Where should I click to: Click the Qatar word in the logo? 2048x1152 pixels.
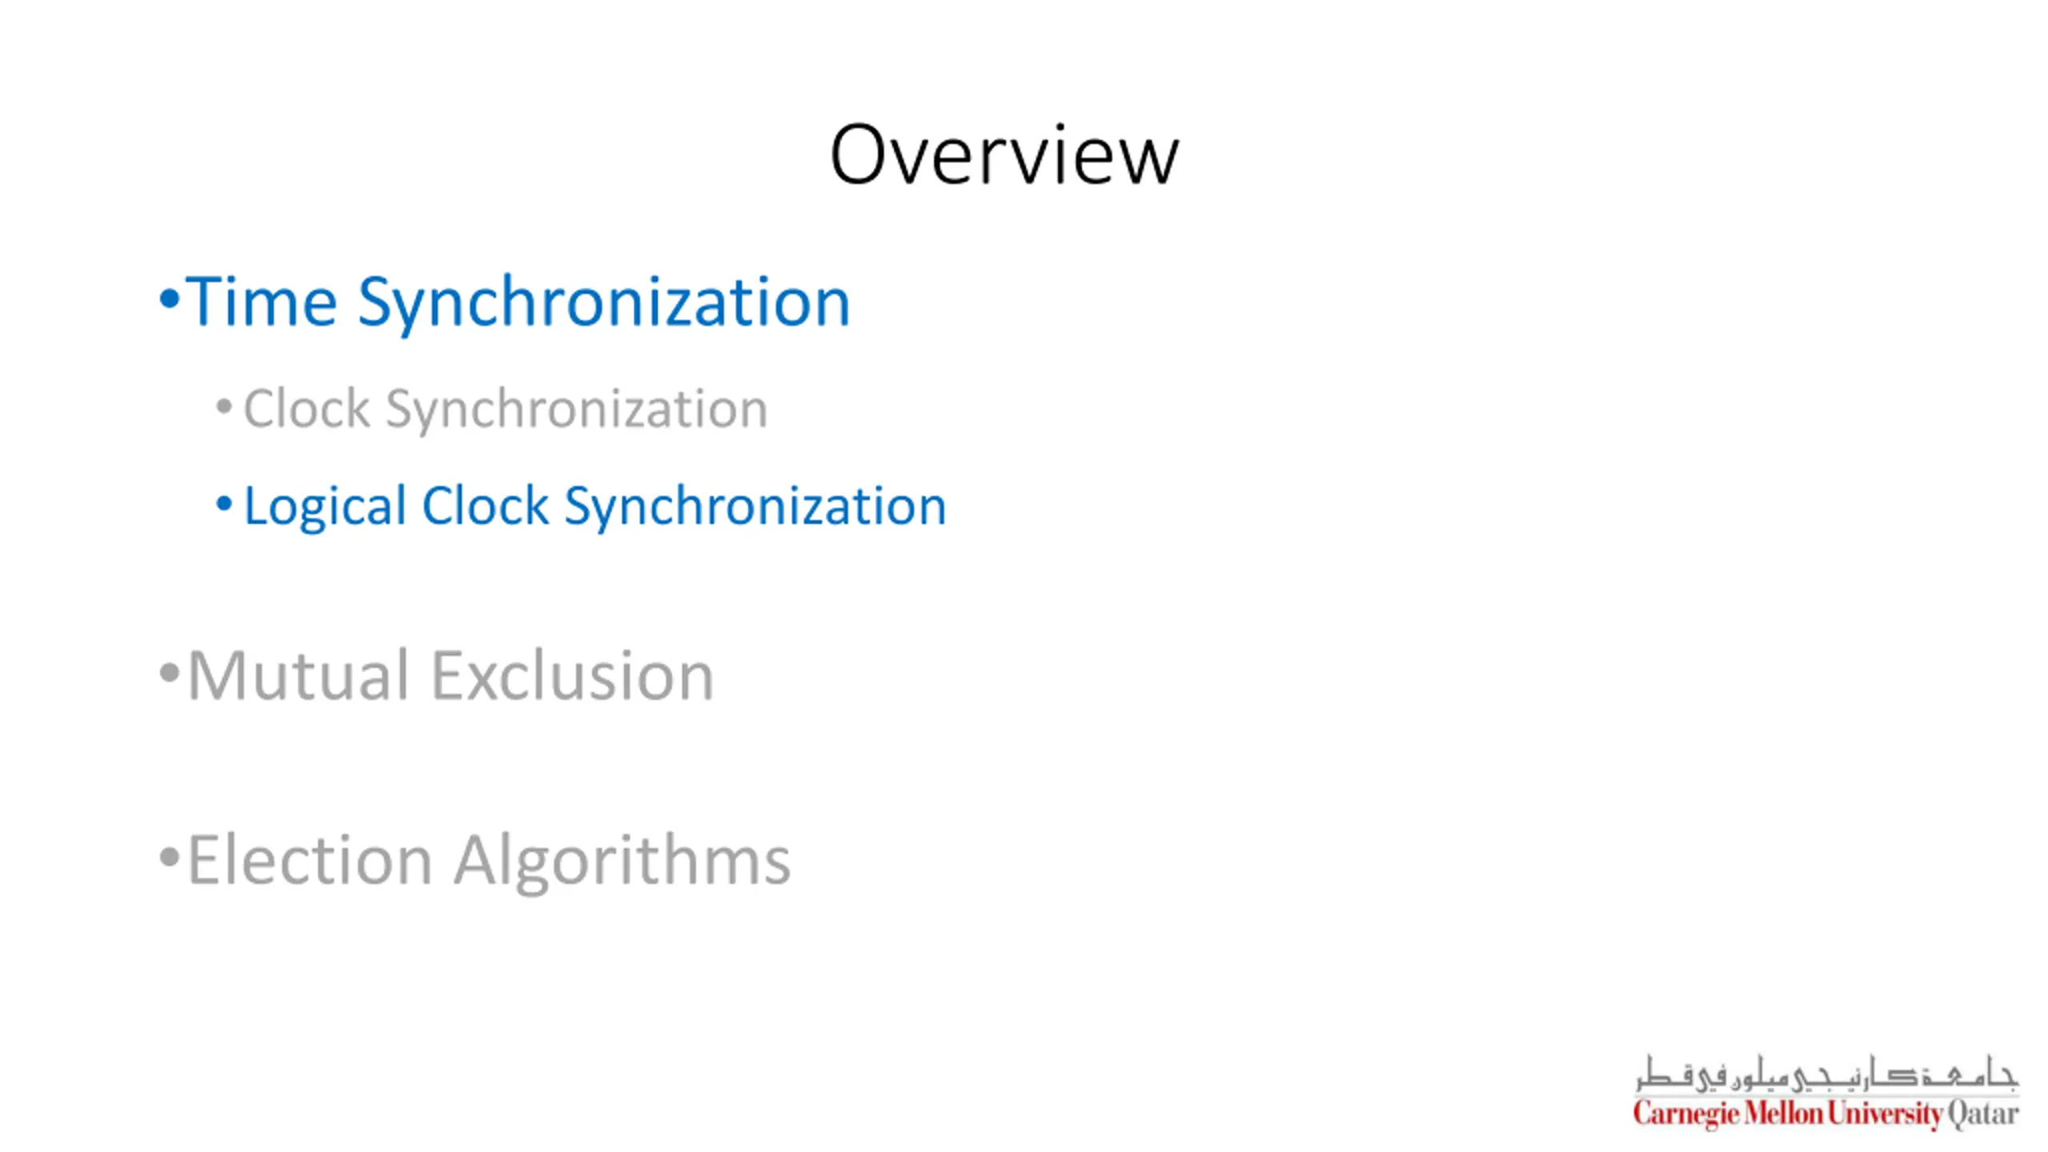click(x=1982, y=1114)
